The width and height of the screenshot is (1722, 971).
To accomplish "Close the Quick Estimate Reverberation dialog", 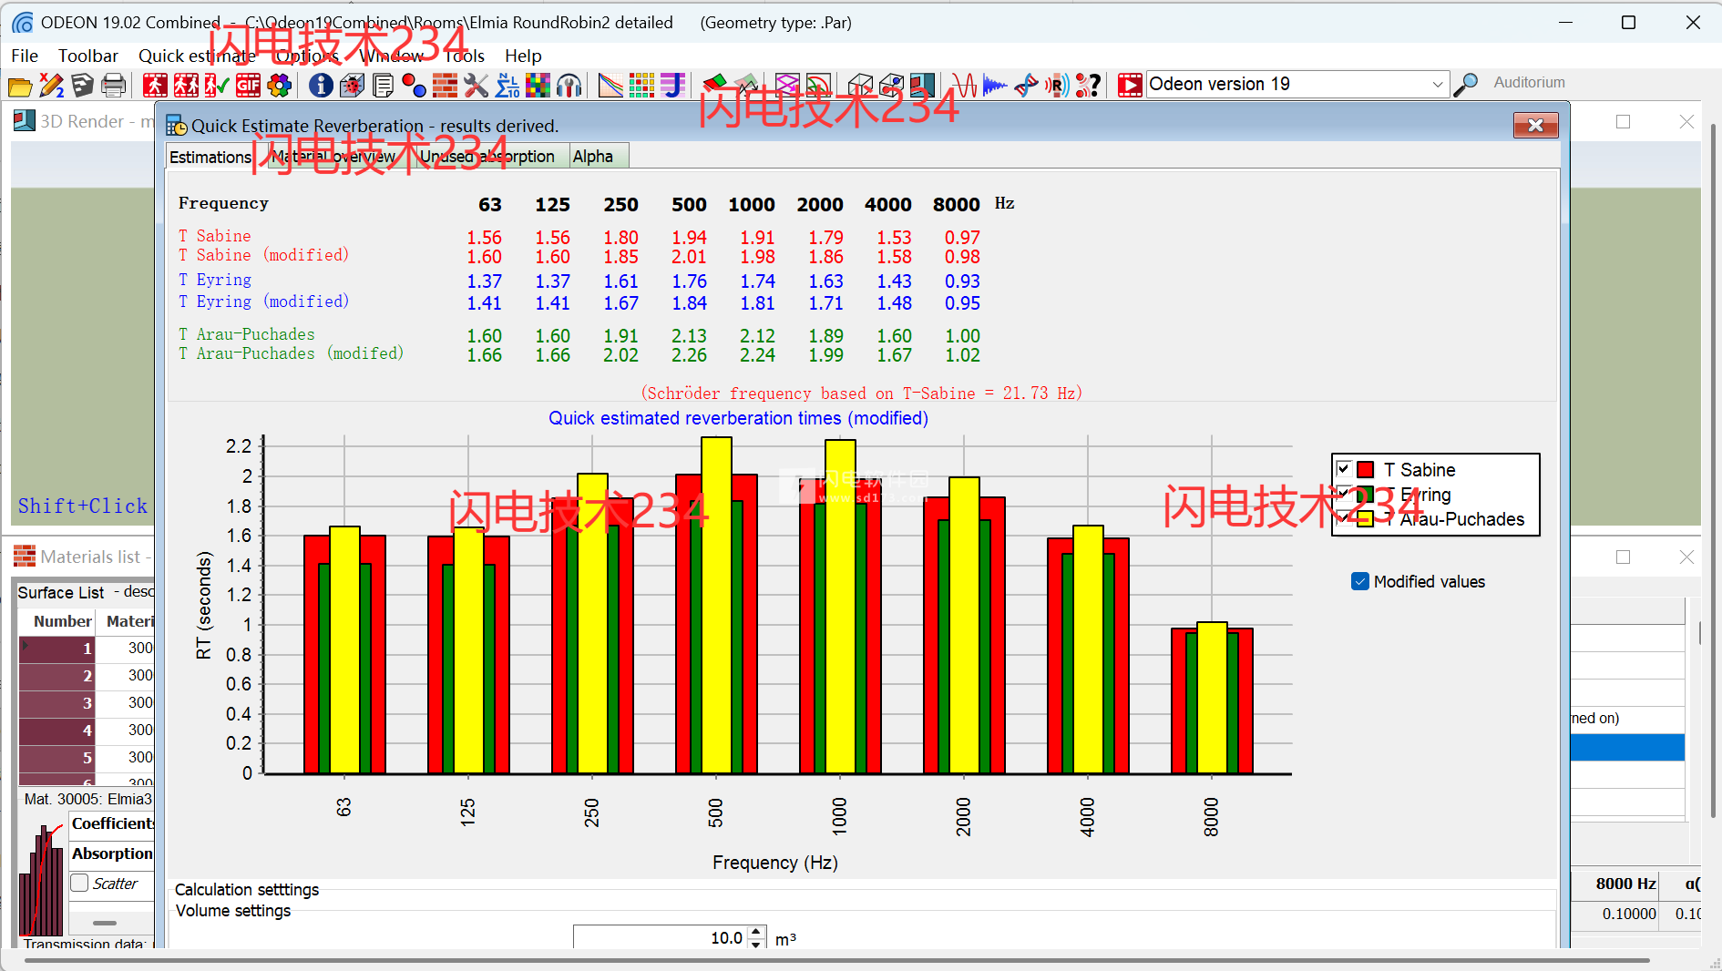I will pos(1535,126).
